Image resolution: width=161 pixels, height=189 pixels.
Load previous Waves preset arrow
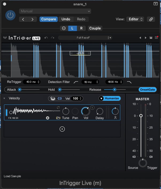click(x=140, y=38)
